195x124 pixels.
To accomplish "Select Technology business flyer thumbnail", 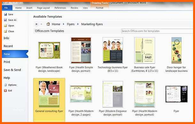I will [113, 50].
